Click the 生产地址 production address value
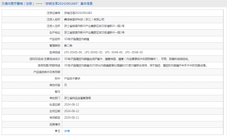Viewport: 227px width, 136px height. [x=94, y=32]
